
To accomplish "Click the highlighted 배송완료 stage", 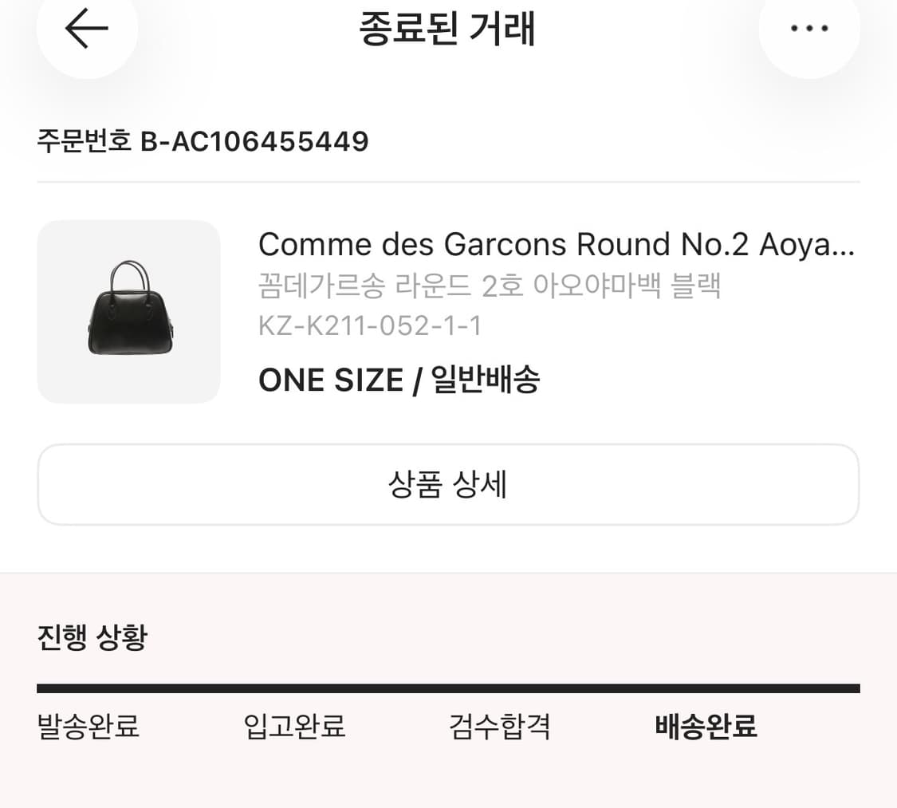I will (706, 727).
